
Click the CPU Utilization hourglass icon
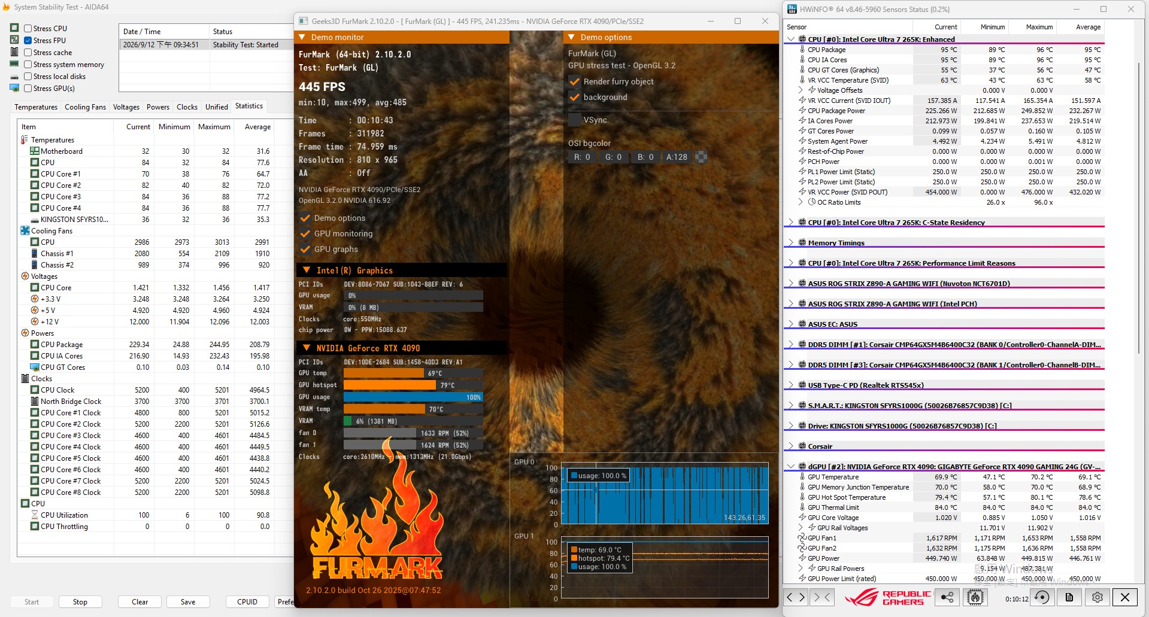35,515
